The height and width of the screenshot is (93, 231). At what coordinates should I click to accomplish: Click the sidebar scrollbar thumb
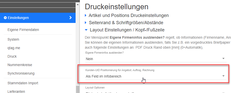78,89
